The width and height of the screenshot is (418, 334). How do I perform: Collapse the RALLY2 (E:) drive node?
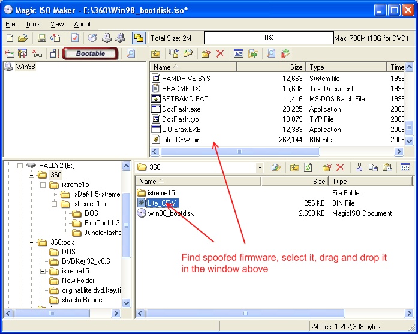point(20,166)
